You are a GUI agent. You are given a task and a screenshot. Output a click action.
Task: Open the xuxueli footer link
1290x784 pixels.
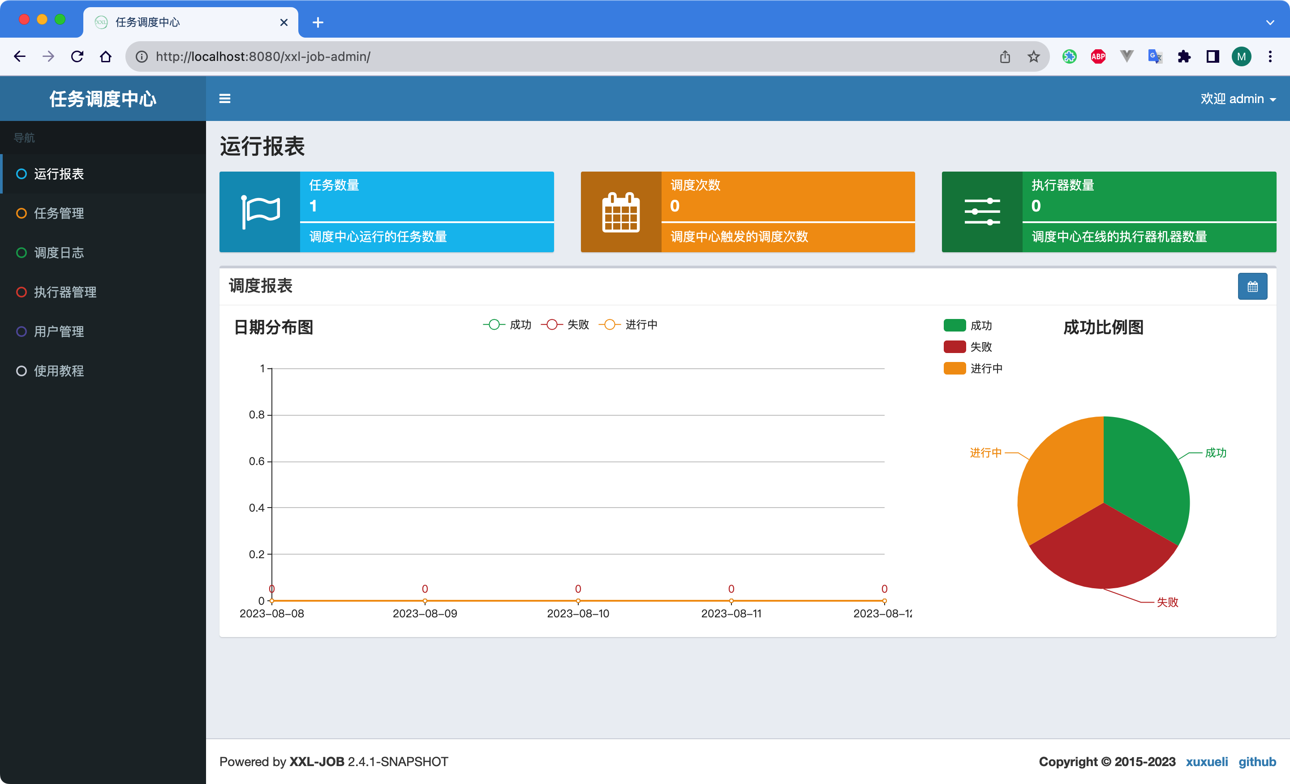pos(1207,762)
